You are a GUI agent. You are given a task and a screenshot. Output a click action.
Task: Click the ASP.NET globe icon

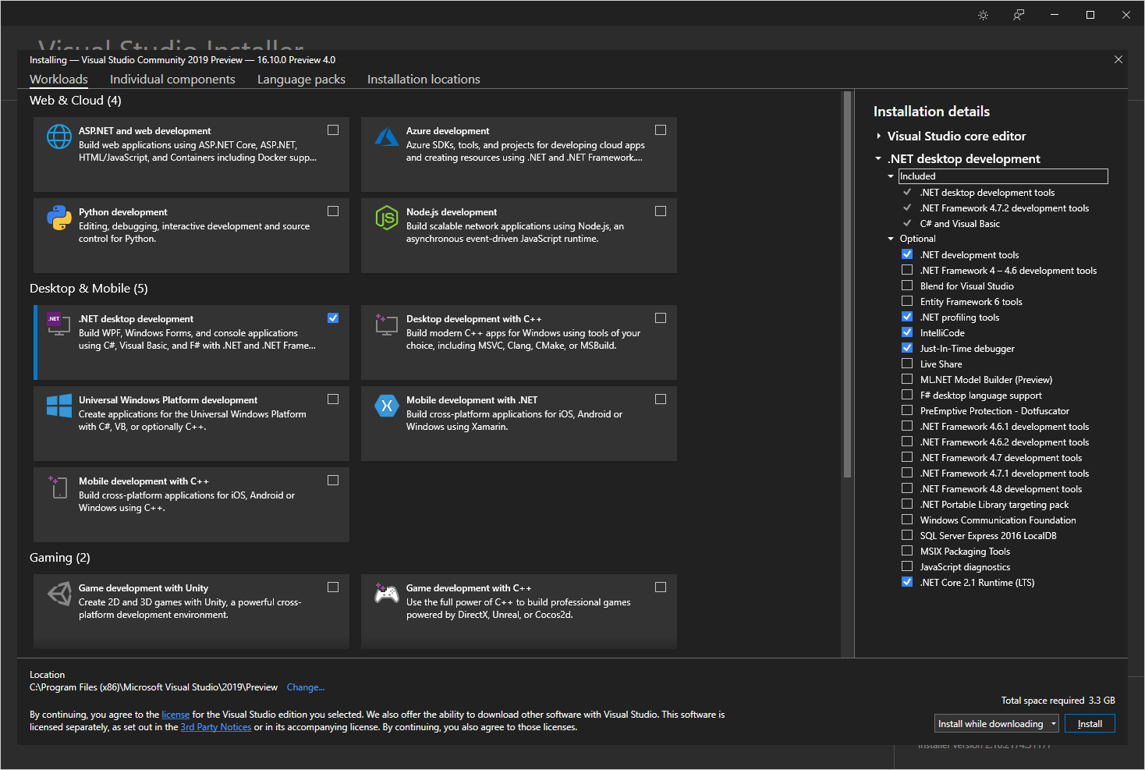[59, 137]
